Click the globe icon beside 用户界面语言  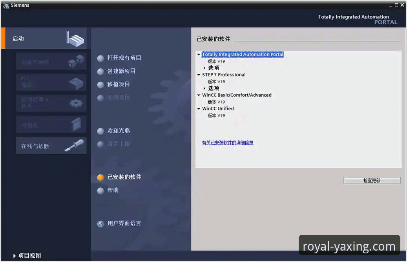[x=100, y=224]
